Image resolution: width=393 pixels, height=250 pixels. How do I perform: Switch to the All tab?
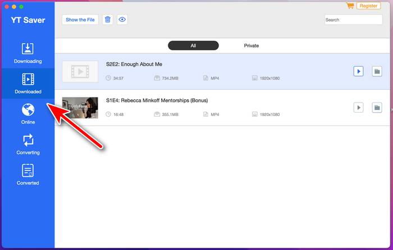click(x=193, y=45)
